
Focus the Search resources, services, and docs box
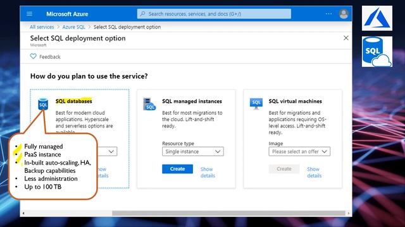click(214, 14)
